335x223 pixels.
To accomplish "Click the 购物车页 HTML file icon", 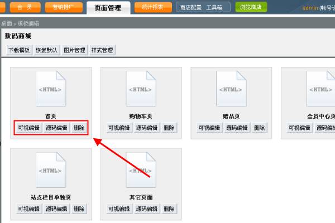I will (141, 89).
